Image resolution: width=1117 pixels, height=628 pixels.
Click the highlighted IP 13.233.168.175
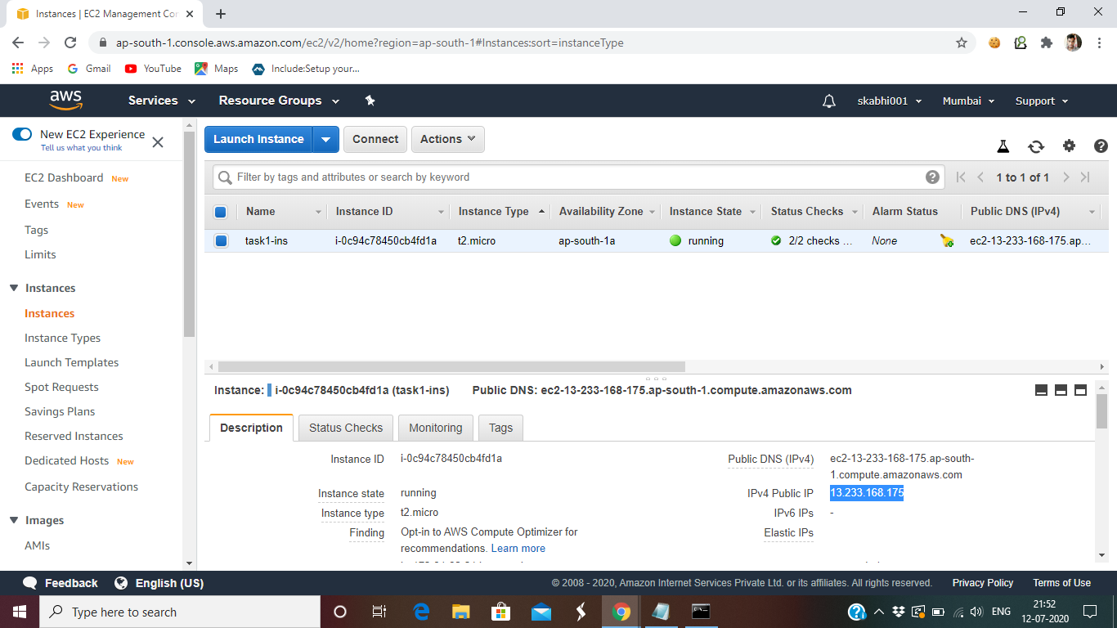pyautogui.click(x=867, y=493)
